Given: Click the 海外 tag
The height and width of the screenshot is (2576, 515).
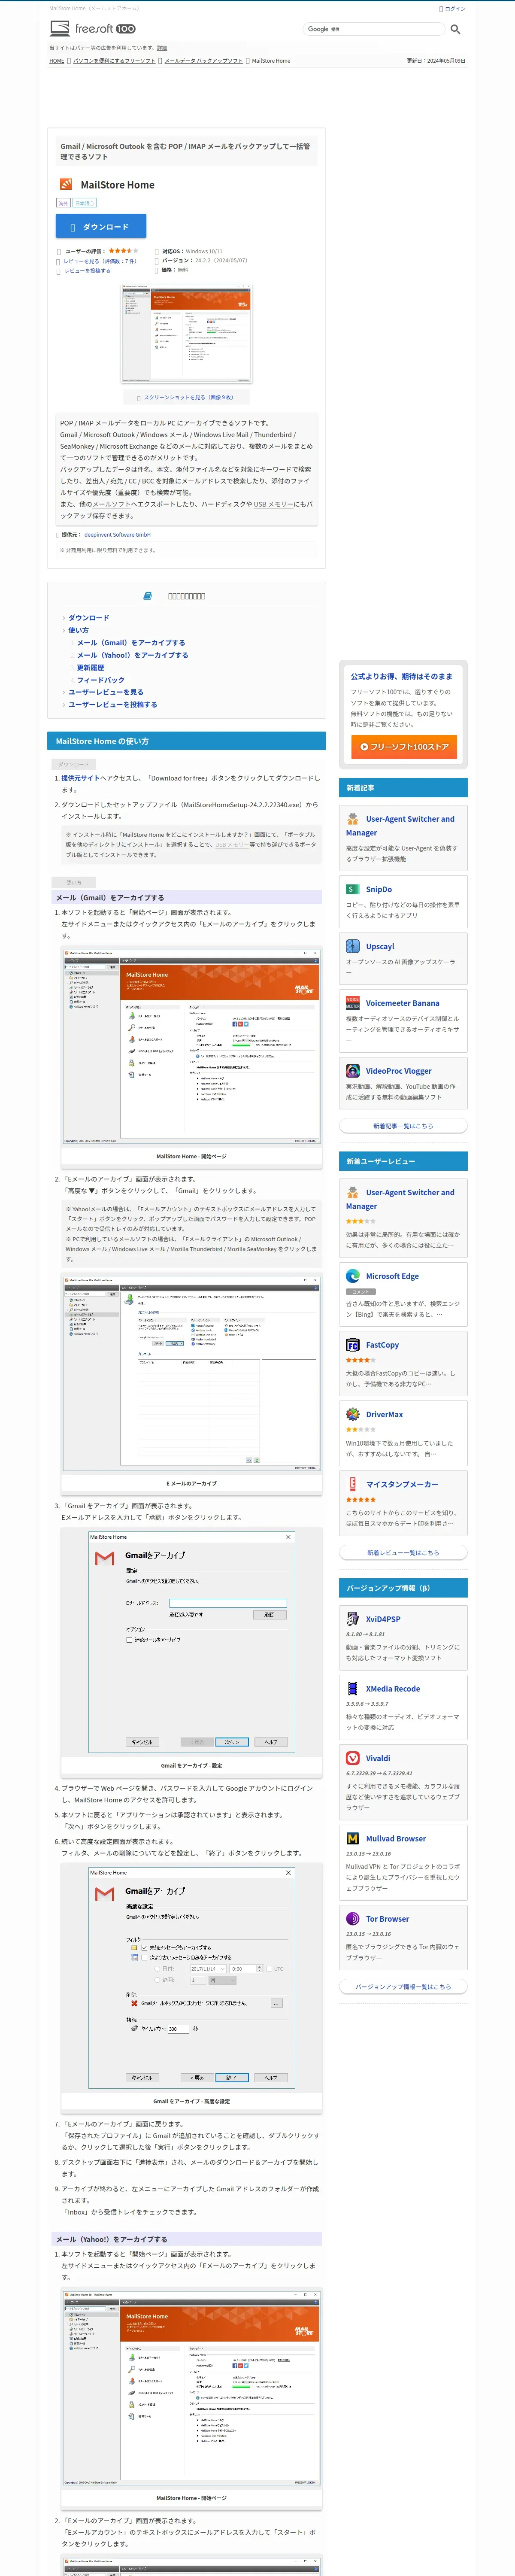Looking at the screenshot, I should (63, 203).
